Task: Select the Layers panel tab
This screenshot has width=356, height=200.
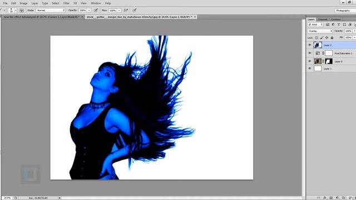Action: 311,19
